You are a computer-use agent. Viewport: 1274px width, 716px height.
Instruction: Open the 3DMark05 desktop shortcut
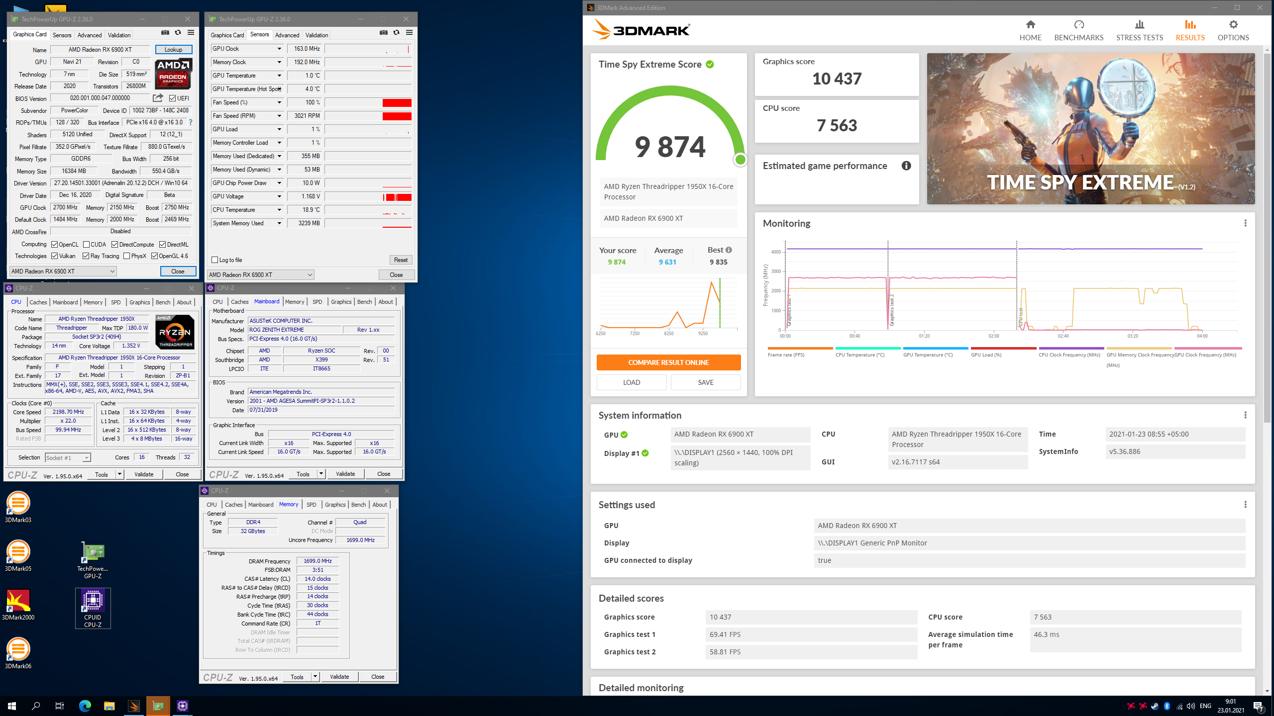[x=18, y=555]
